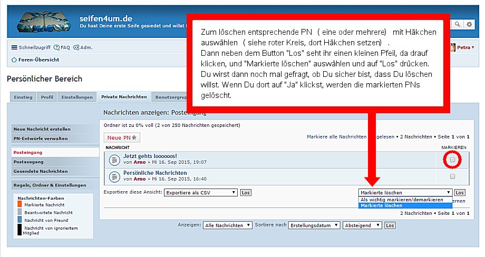The height and width of the screenshot is (257, 485).
Task: Click the orange 'Markierte Nachricht' color swatch
Action: (20, 204)
